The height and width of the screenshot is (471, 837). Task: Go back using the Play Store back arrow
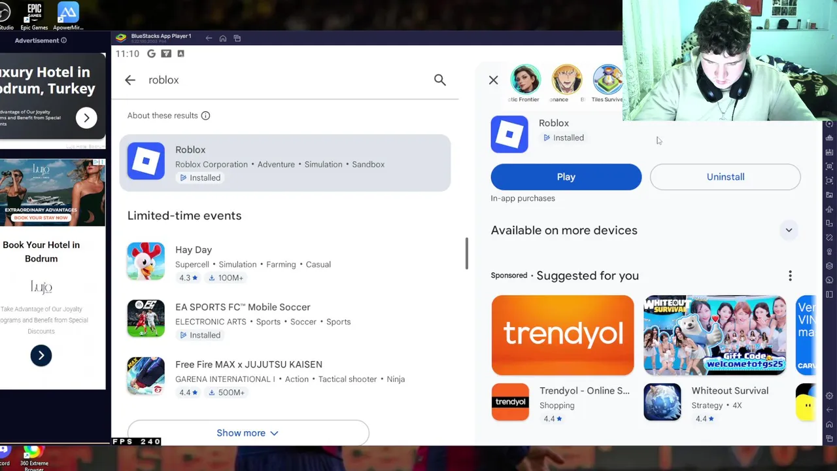(130, 80)
